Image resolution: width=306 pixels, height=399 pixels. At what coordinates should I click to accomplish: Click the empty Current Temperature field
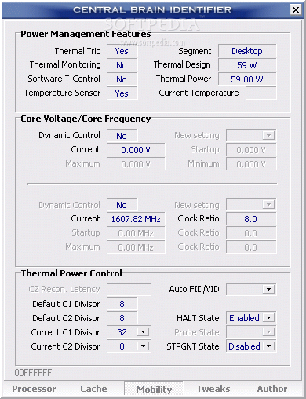260,93
